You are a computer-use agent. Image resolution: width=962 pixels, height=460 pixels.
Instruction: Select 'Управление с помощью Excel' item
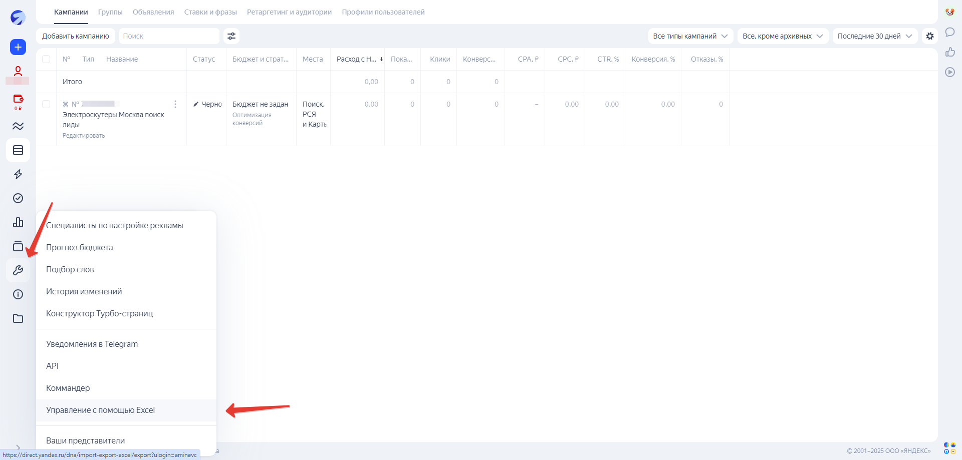pos(126,410)
